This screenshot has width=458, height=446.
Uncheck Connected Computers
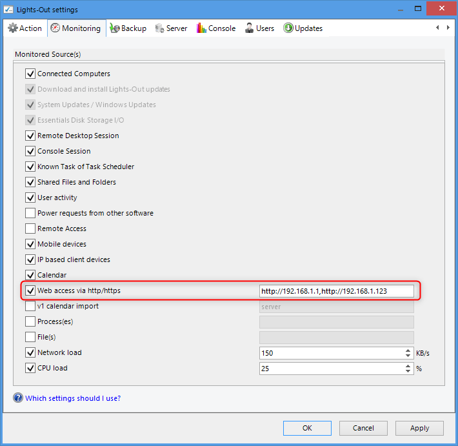30,74
